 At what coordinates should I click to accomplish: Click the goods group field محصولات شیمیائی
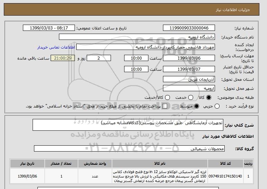click(129, 148)
